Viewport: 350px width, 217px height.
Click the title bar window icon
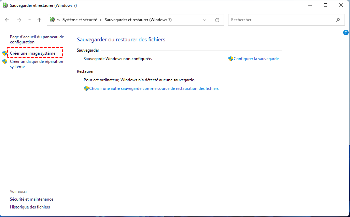(x=5, y=5)
